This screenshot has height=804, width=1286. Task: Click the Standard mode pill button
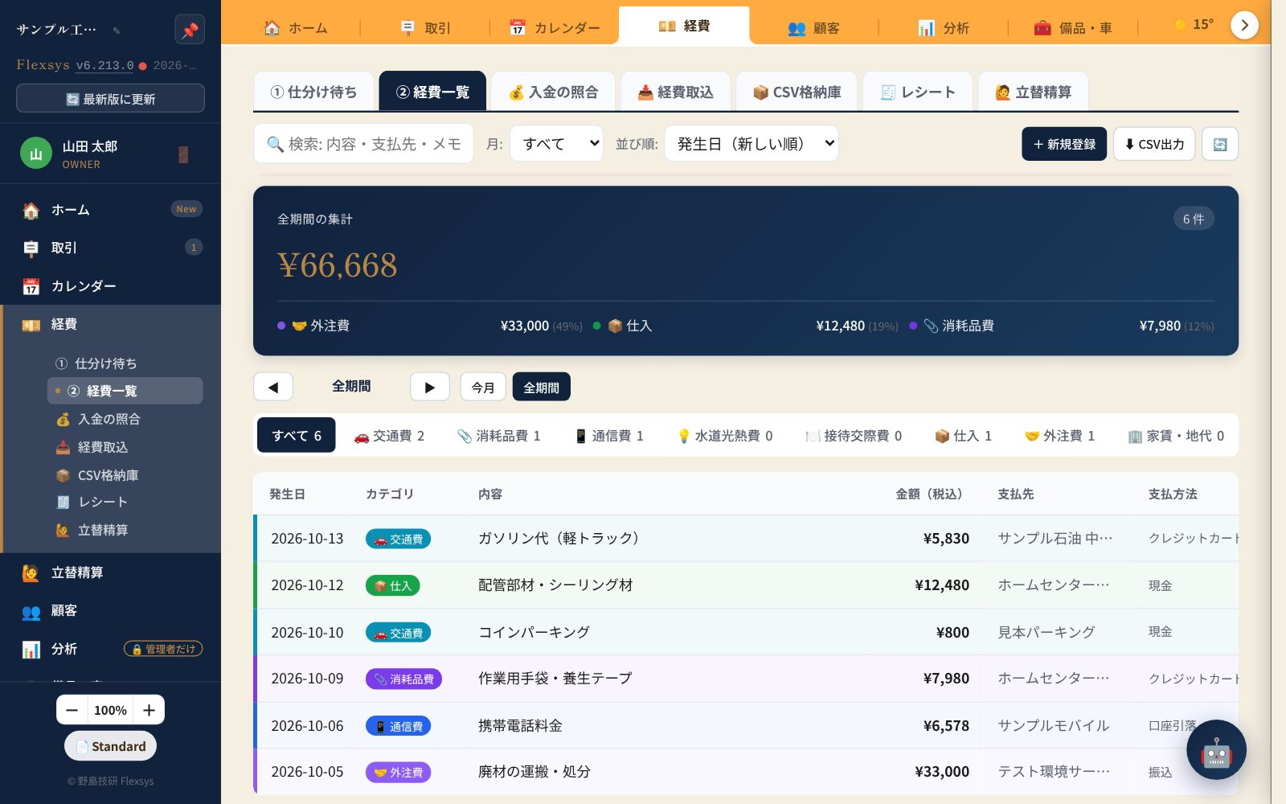pos(110,746)
